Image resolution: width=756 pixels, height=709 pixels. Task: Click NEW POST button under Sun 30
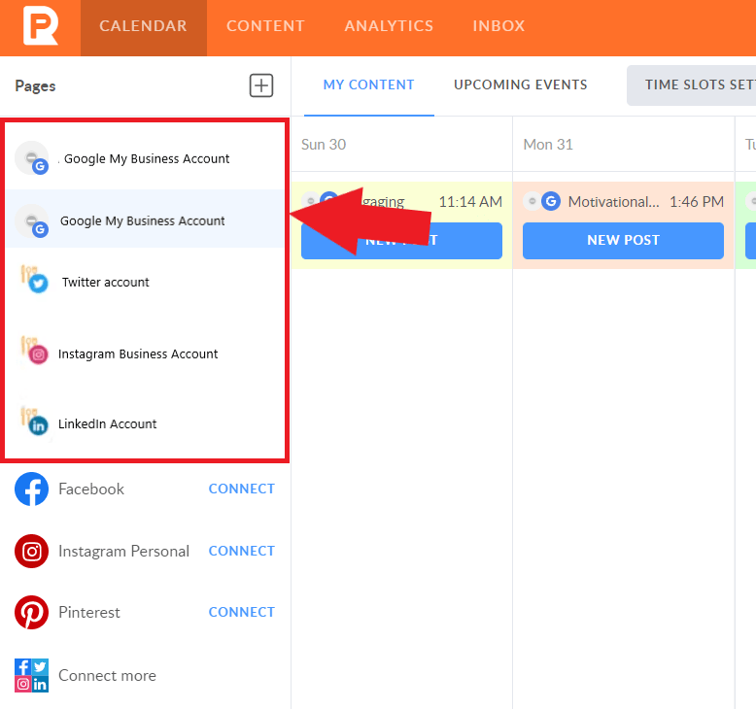pos(401,241)
